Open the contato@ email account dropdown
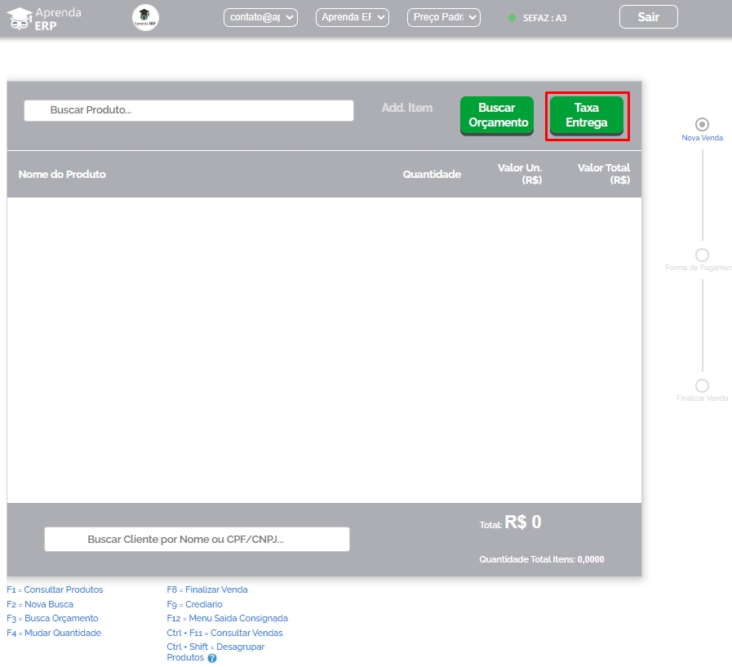 coord(260,17)
